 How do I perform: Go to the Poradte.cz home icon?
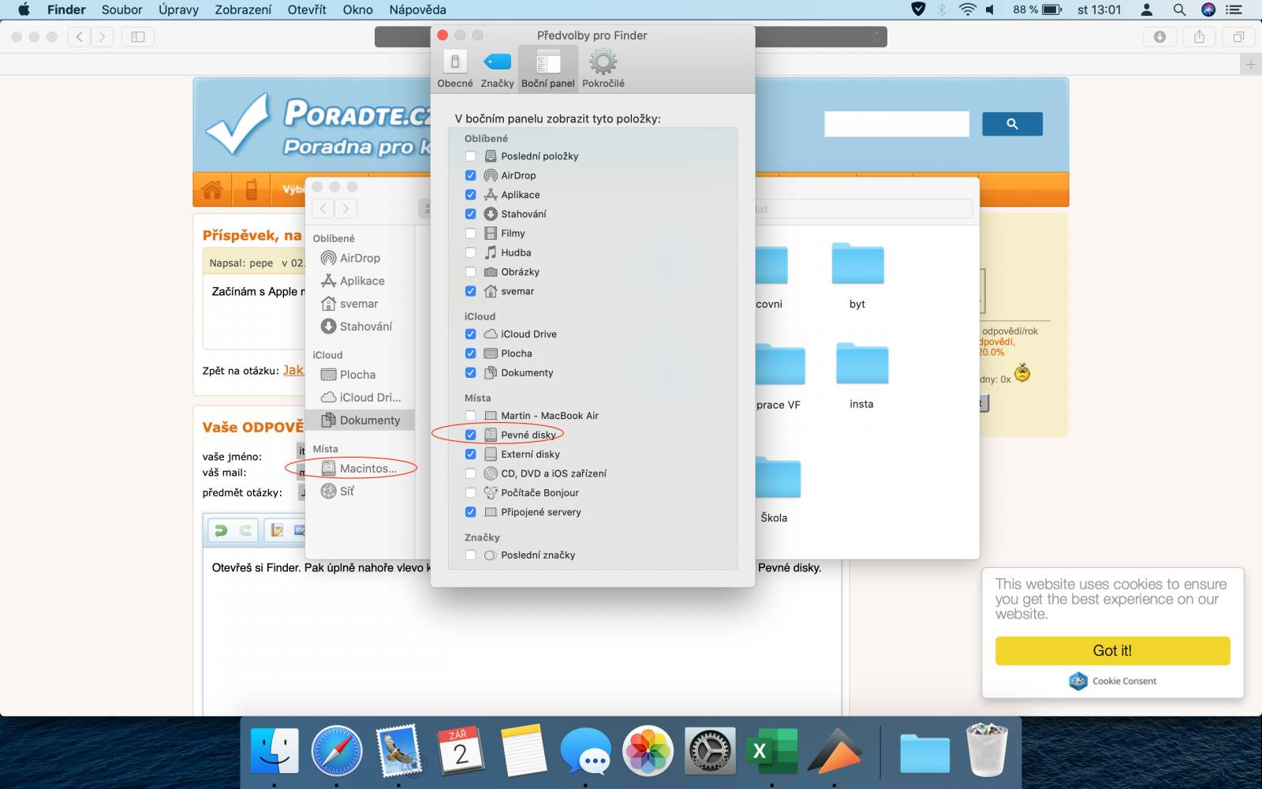pos(212,189)
